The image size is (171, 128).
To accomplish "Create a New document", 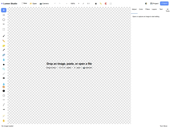I will click(24, 3).
